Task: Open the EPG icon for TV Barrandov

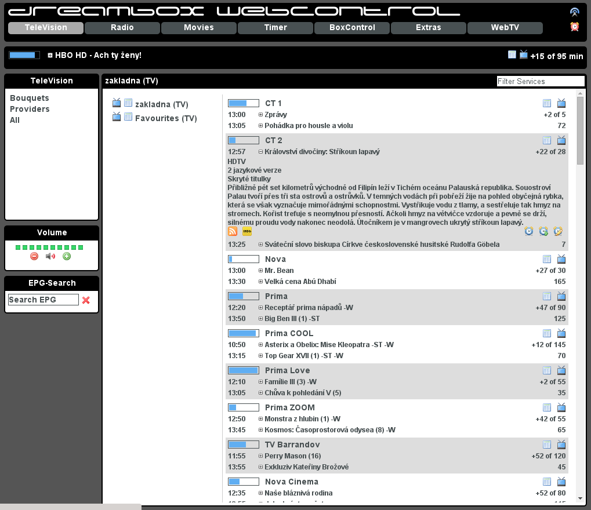Action: (547, 445)
